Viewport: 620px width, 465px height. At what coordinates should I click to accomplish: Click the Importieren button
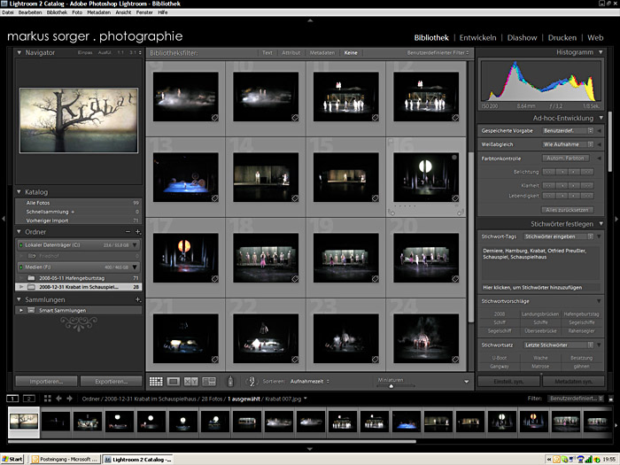[x=46, y=381]
